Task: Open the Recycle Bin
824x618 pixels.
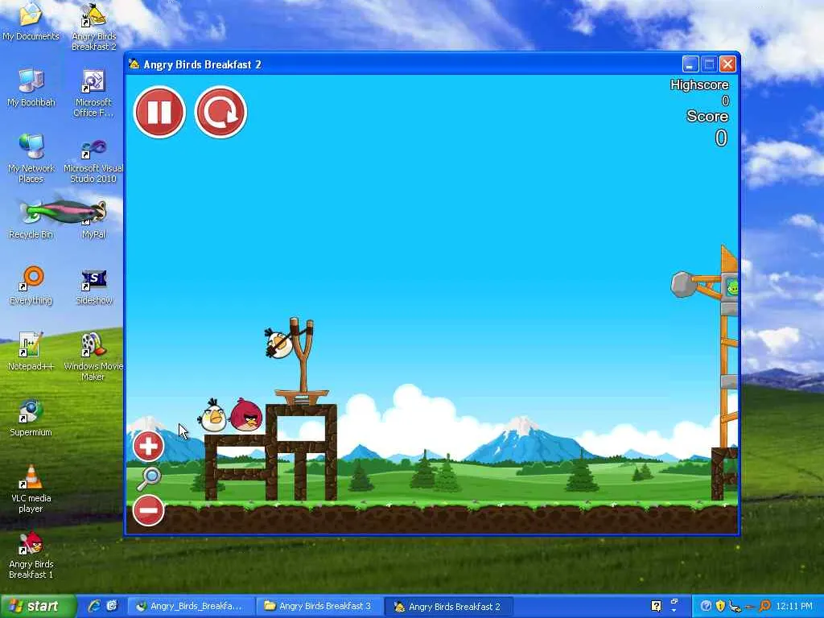Action: coord(31,220)
